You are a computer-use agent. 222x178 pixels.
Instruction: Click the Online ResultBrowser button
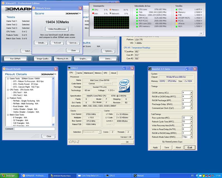(x=57, y=29)
